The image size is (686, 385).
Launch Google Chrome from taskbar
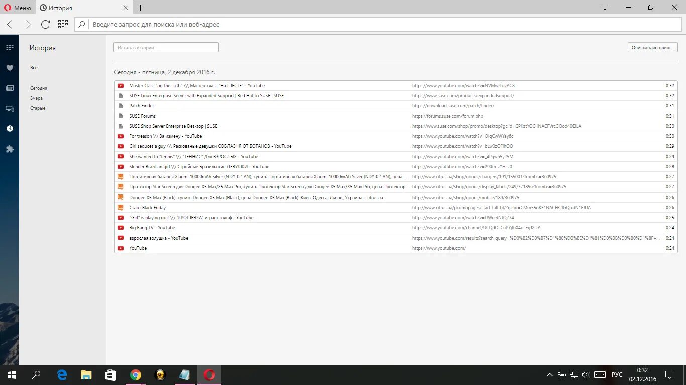136,375
